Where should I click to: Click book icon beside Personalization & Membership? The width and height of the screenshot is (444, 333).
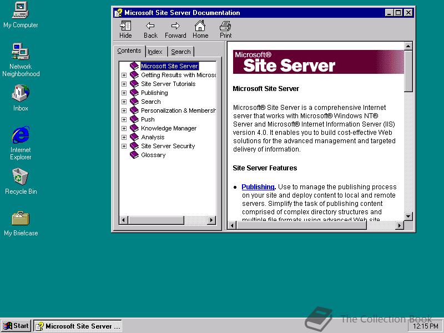pyautogui.click(x=134, y=110)
